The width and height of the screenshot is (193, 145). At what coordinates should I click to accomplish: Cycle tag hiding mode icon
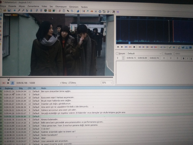click(x=118, y=12)
